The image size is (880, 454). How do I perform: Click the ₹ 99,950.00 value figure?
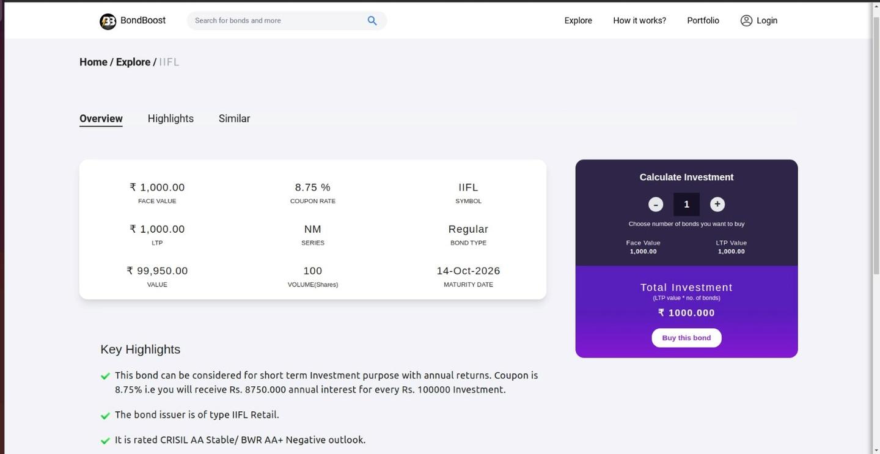(157, 271)
